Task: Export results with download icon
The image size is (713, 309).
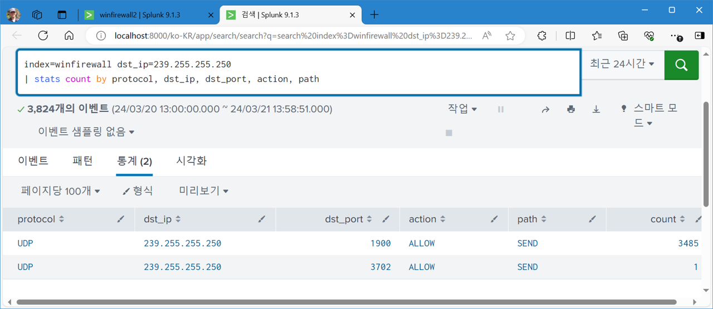Action: (x=596, y=110)
